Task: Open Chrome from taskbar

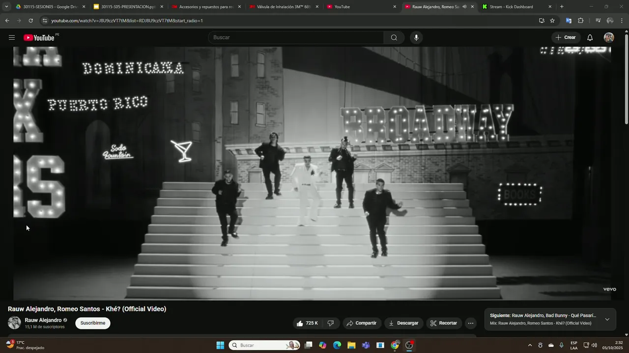Action: click(395, 345)
